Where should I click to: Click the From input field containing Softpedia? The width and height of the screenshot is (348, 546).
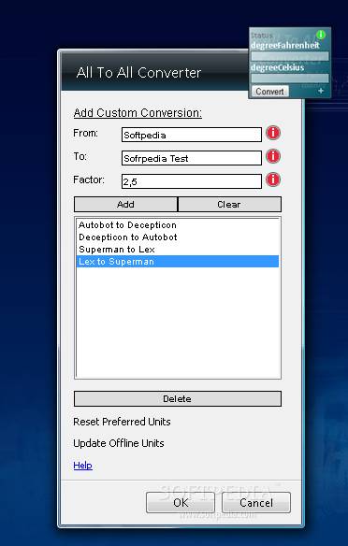pyautogui.click(x=192, y=135)
